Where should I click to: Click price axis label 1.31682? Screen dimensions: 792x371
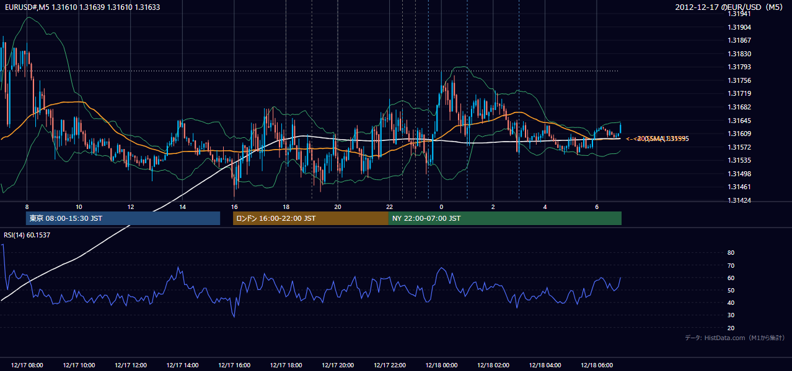(x=740, y=107)
